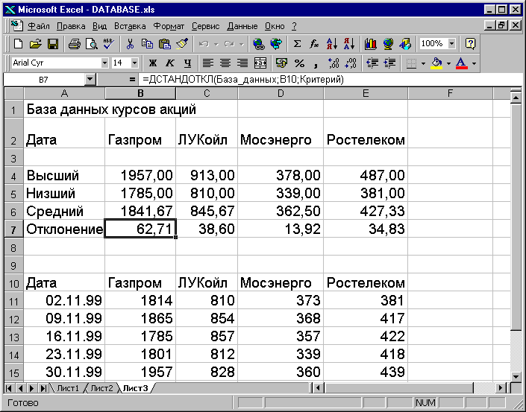Open the 100% zoom dropdown
526x412 pixels.
click(x=452, y=43)
